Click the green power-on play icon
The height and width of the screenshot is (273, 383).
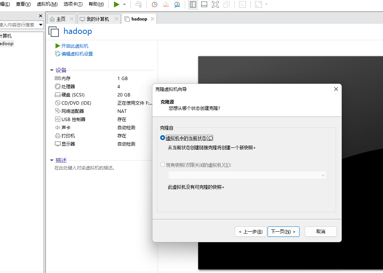pyautogui.click(x=117, y=4)
